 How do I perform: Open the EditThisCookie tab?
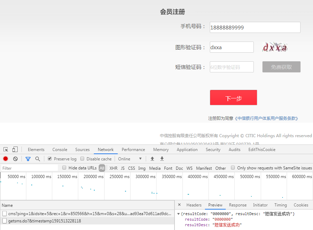262,150
